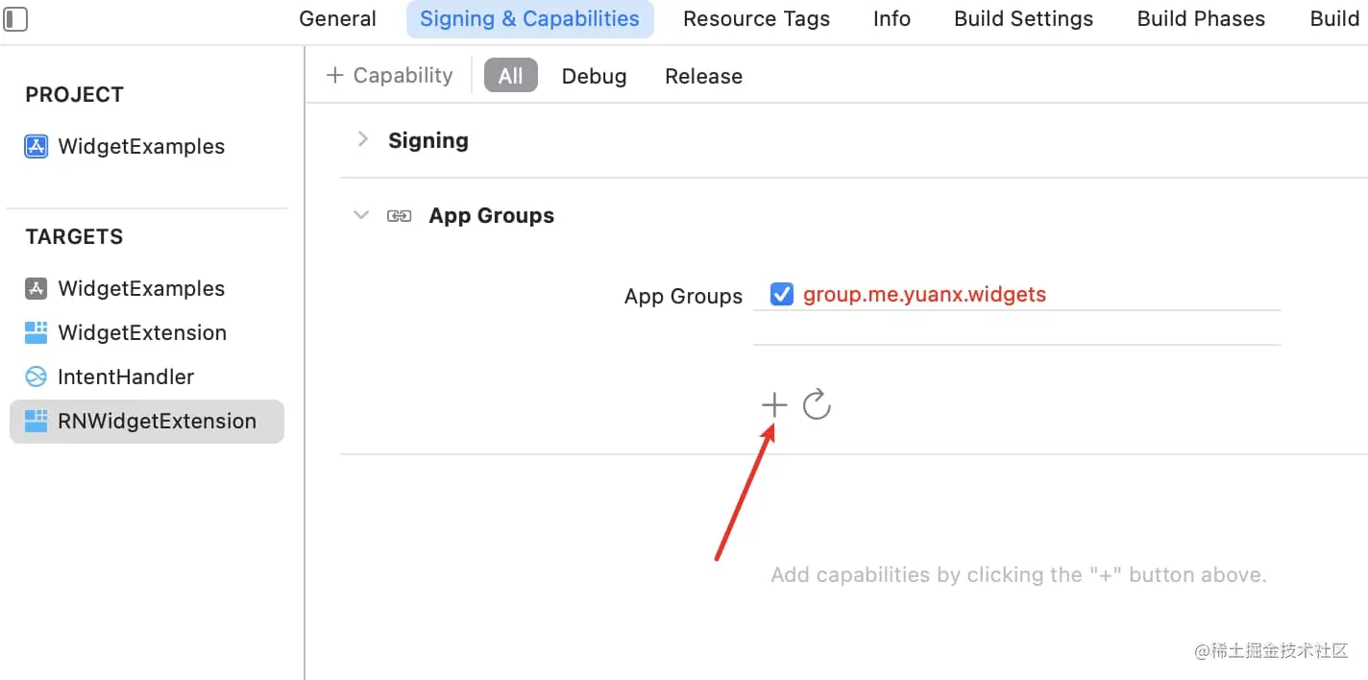The width and height of the screenshot is (1368, 680).
Task: Click the WidgetExamples project icon under PROJECT
Action: tap(36, 146)
